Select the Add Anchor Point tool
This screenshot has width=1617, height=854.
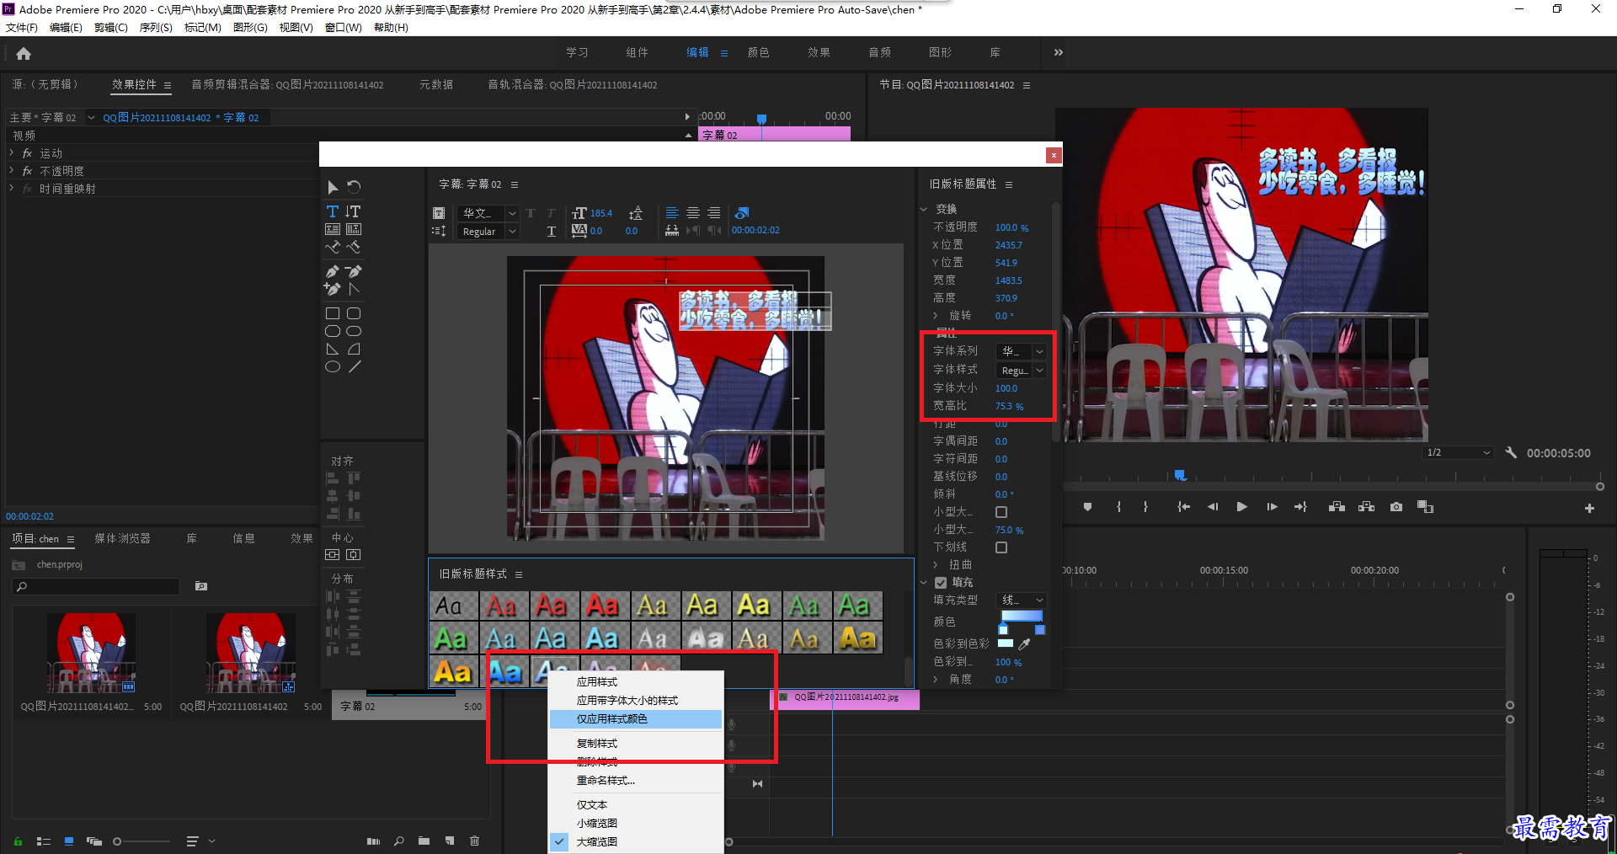point(333,289)
